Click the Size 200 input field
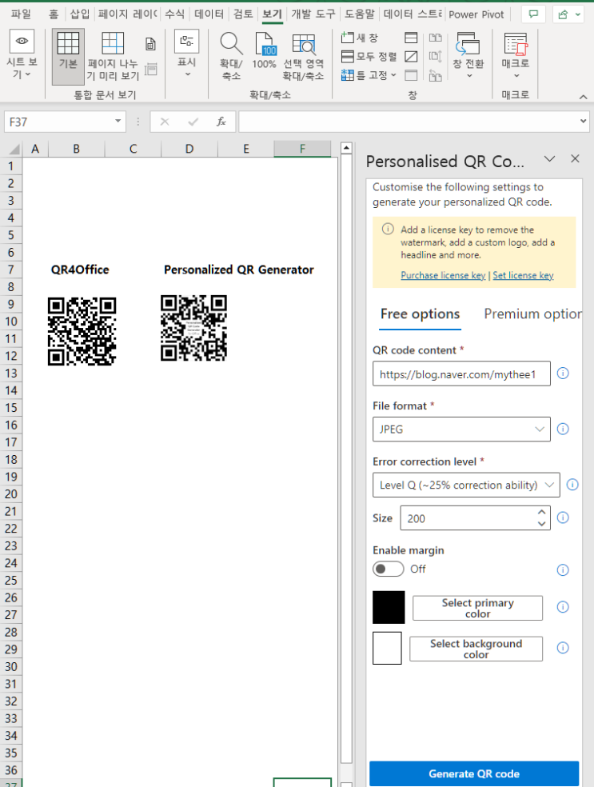594x787 pixels. point(475,518)
